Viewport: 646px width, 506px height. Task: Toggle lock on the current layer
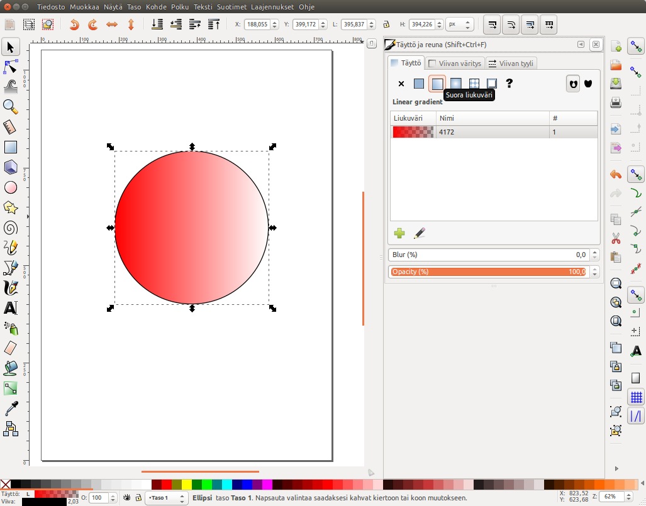click(x=138, y=497)
